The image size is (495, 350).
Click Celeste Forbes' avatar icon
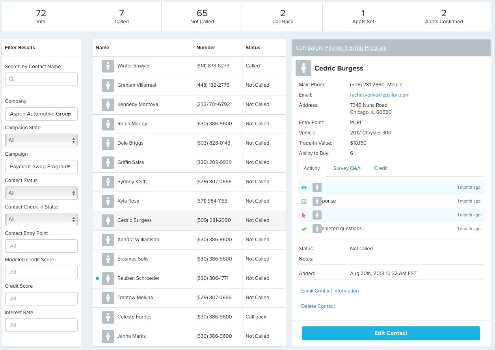[108, 317]
